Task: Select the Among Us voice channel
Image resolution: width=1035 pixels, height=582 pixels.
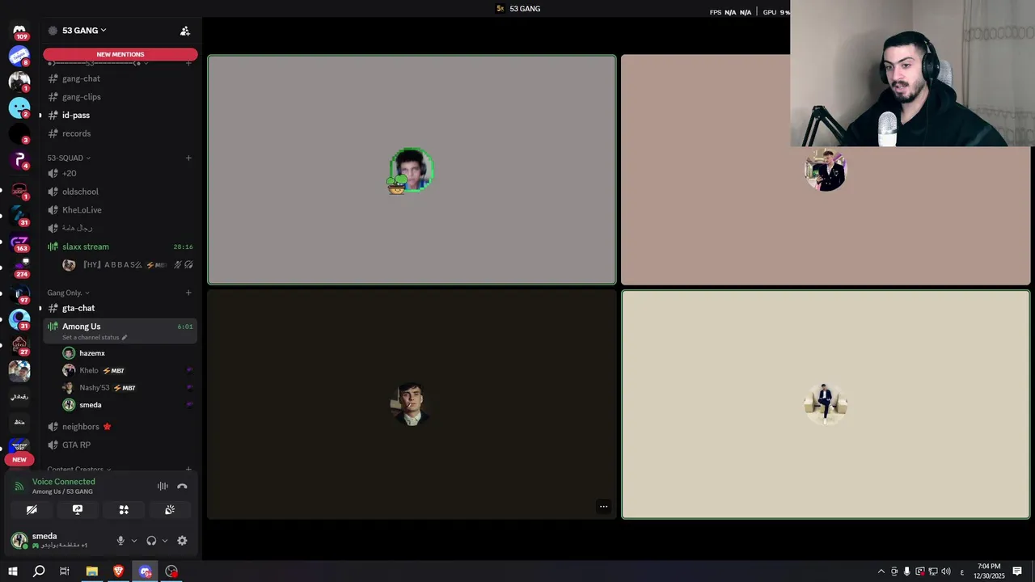Action: click(120, 331)
